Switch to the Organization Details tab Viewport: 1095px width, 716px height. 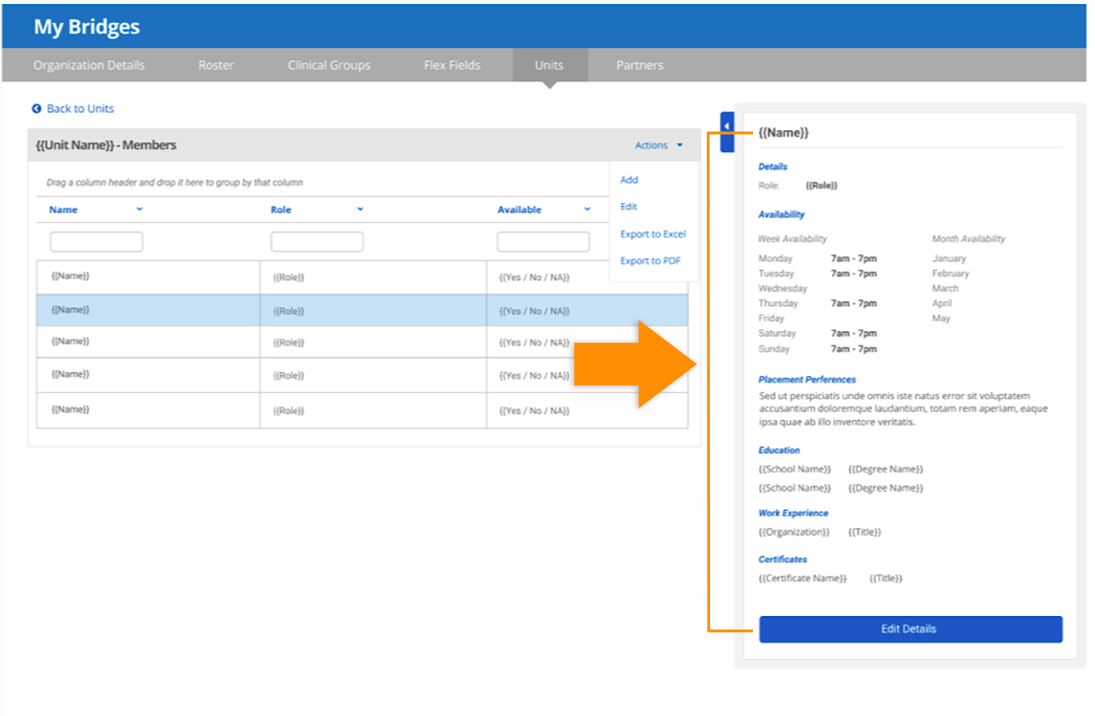(x=89, y=66)
